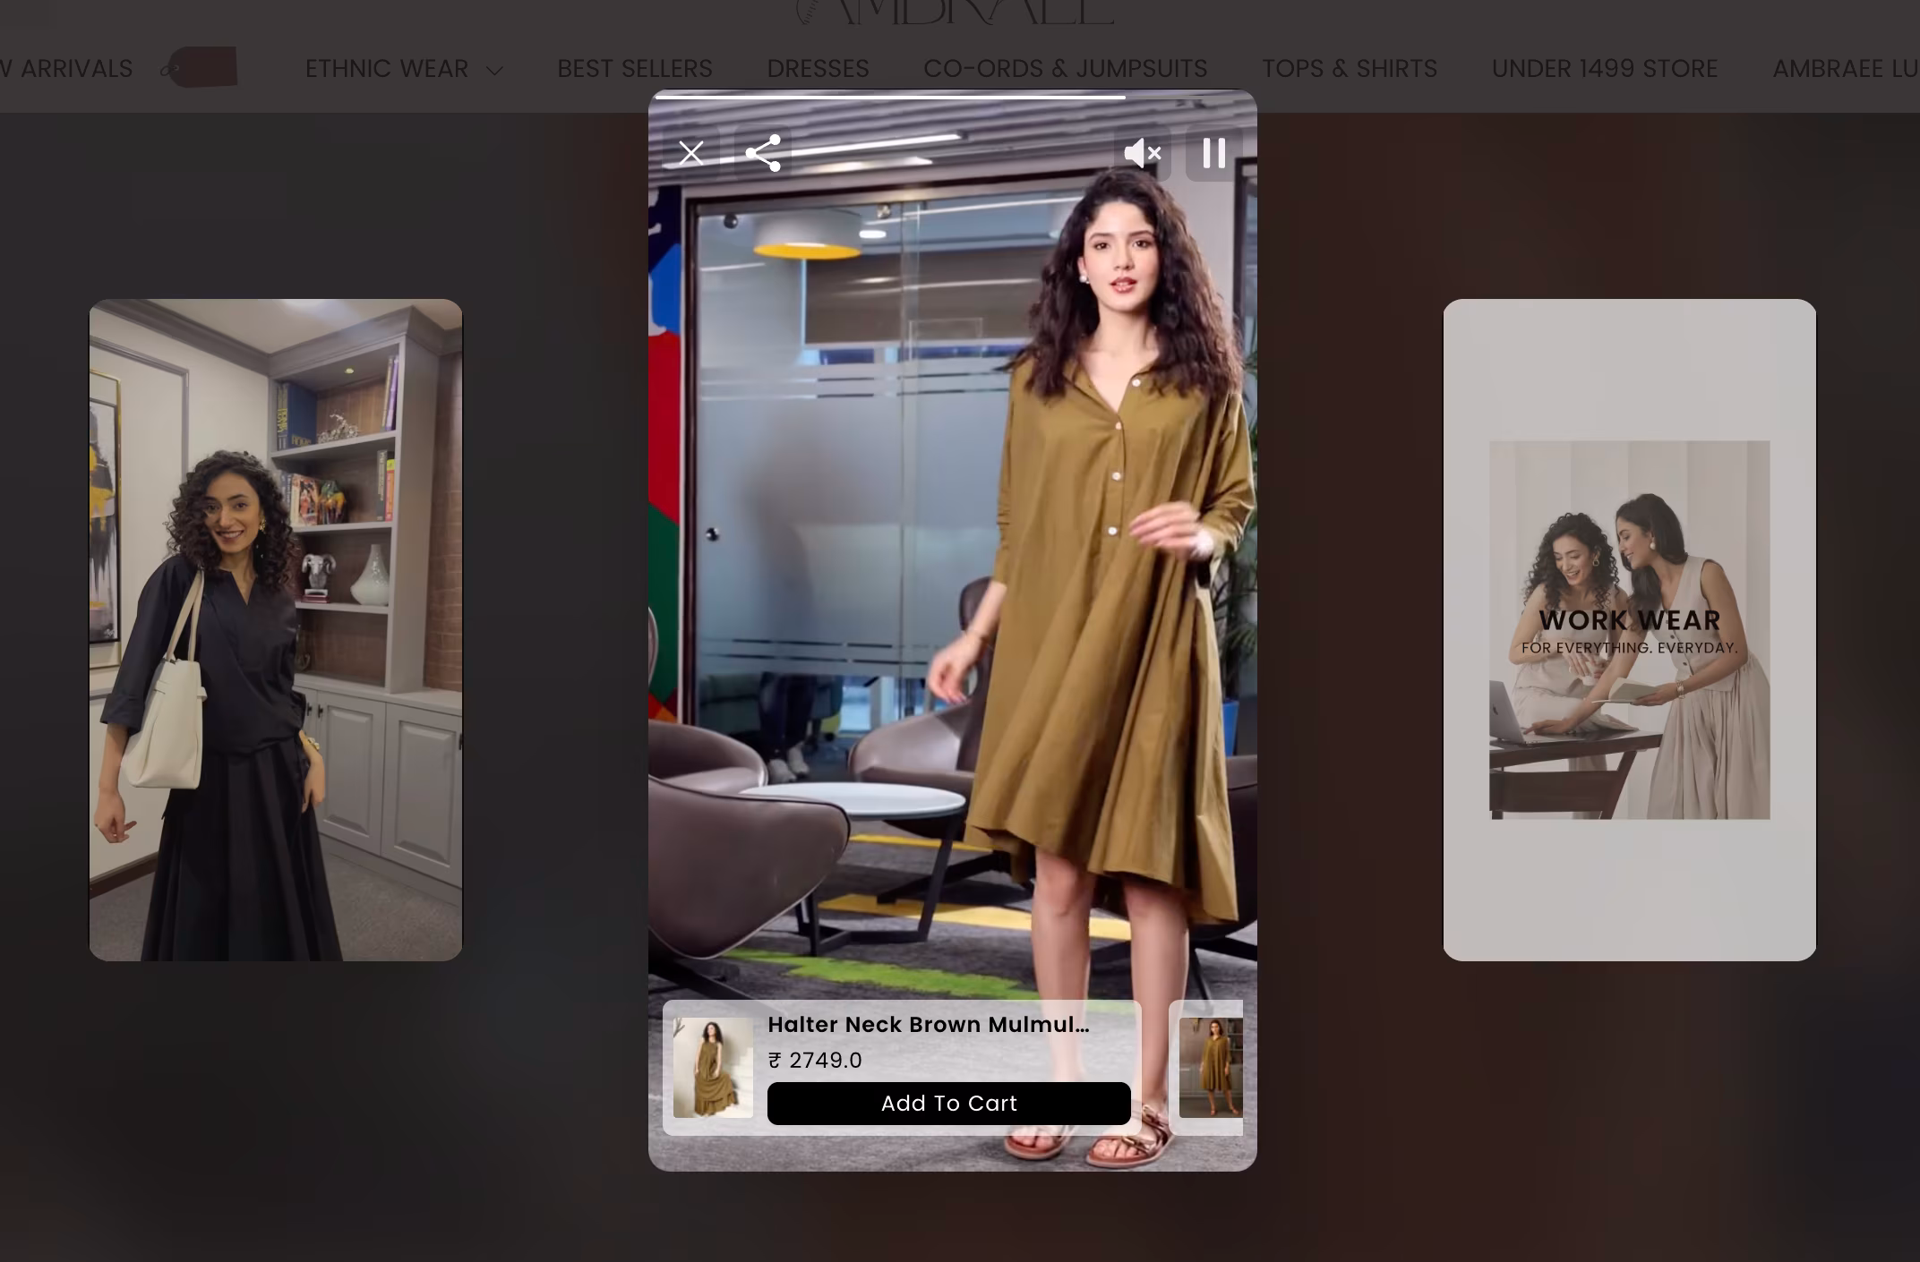
Task: Select the Ambraee brand logo
Action: pyautogui.click(x=952, y=13)
